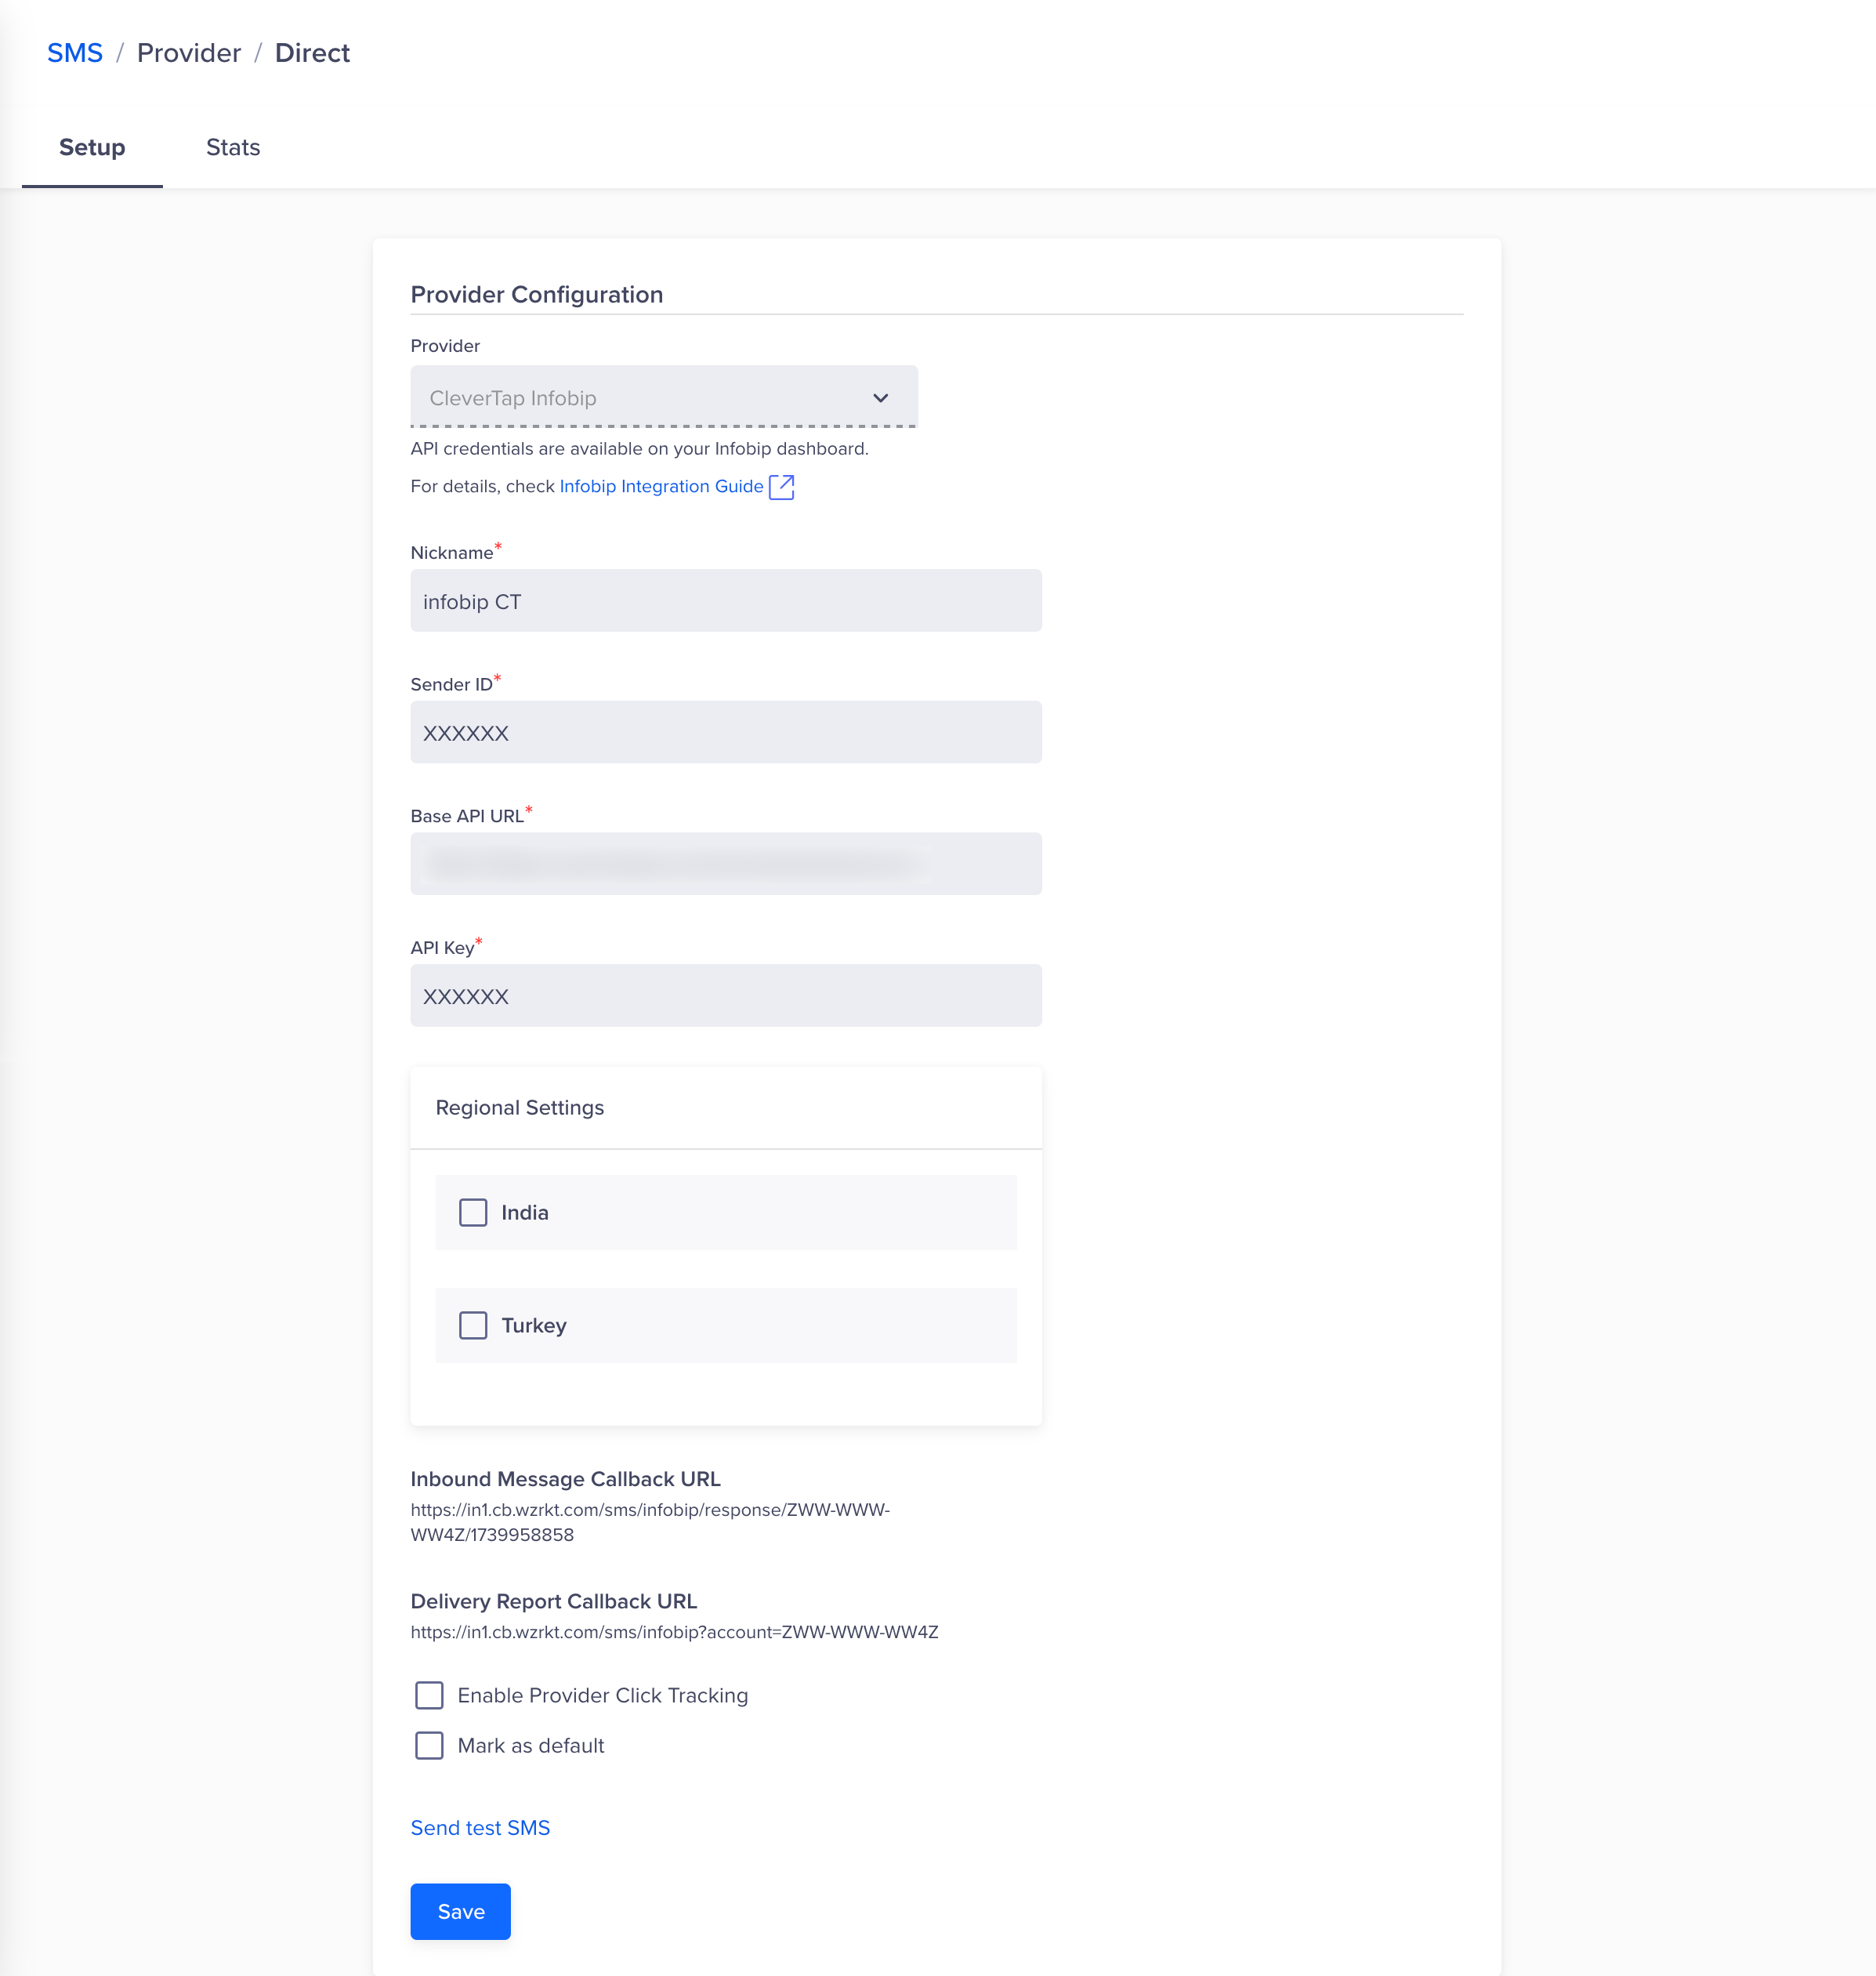Check the Turkey regional checkbox
The height and width of the screenshot is (1976, 1876).
(x=473, y=1326)
